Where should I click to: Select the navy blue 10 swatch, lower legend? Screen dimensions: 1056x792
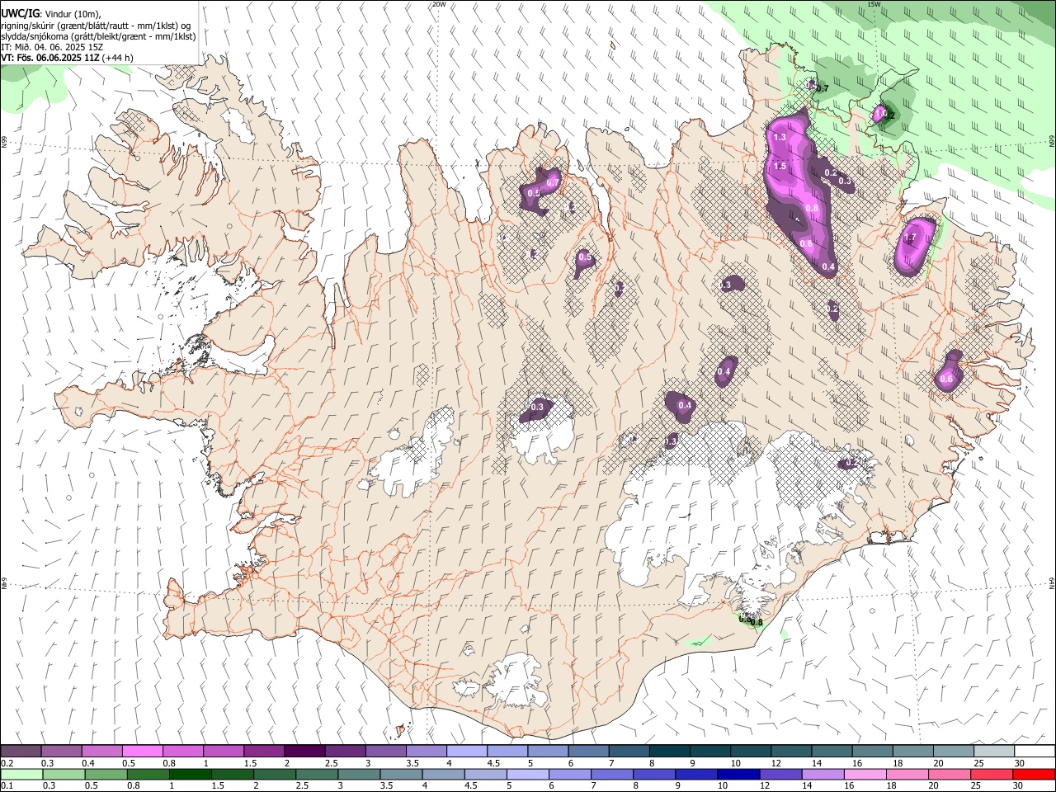(x=738, y=775)
